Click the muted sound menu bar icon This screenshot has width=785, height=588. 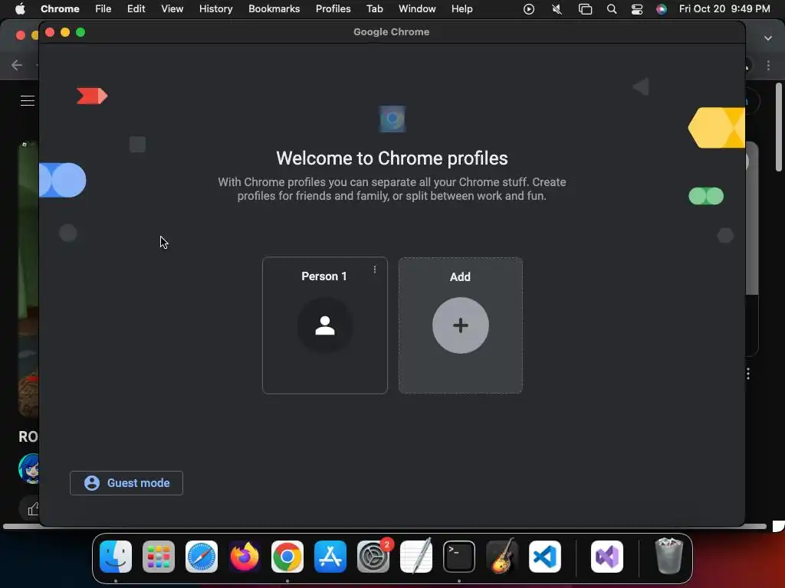557,9
